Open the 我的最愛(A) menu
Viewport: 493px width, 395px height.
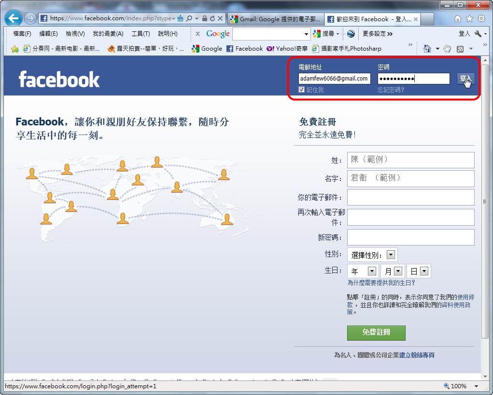point(108,34)
